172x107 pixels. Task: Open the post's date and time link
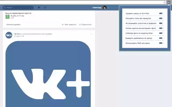(x=19, y=36)
